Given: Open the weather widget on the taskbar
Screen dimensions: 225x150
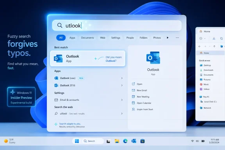Looking at the screenshot, I should [x=10, y=141].
